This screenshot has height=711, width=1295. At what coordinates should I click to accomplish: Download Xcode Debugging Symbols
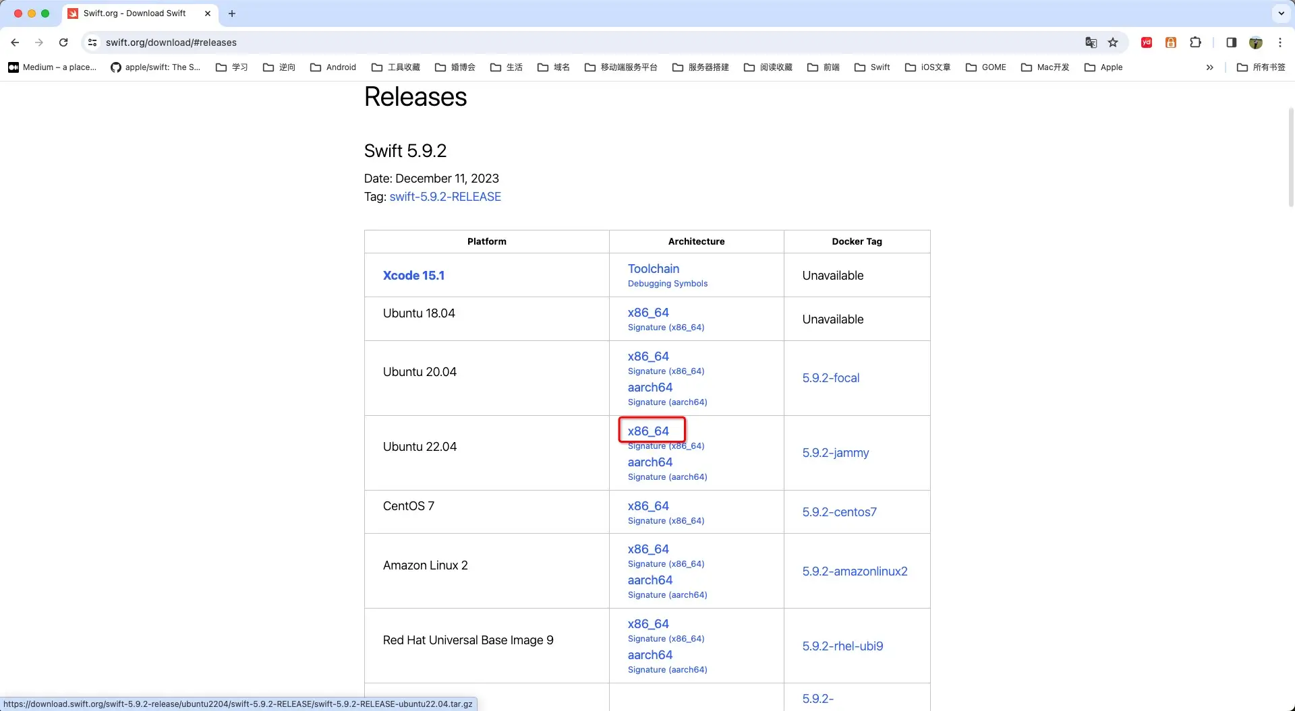(668, 284)
